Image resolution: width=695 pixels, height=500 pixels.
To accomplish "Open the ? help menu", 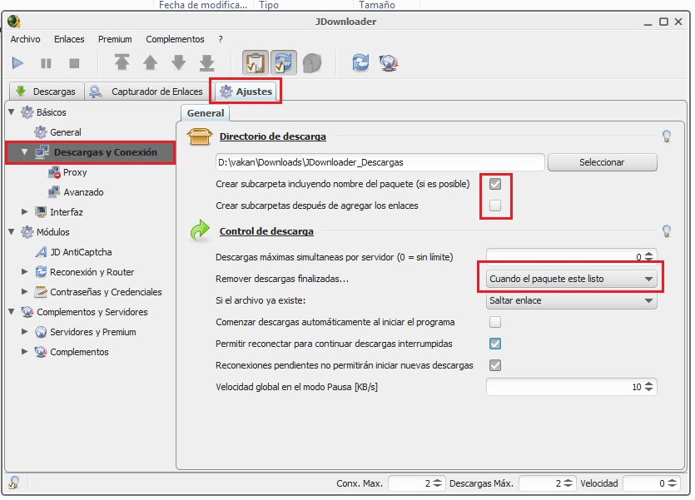I will (x=221, y=39).
